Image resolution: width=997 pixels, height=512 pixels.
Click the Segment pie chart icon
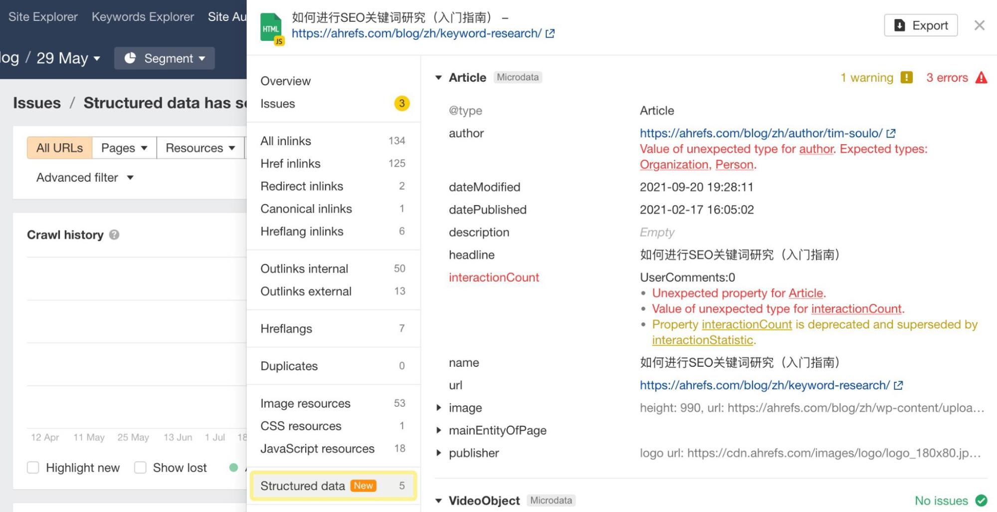click(131, 58)
